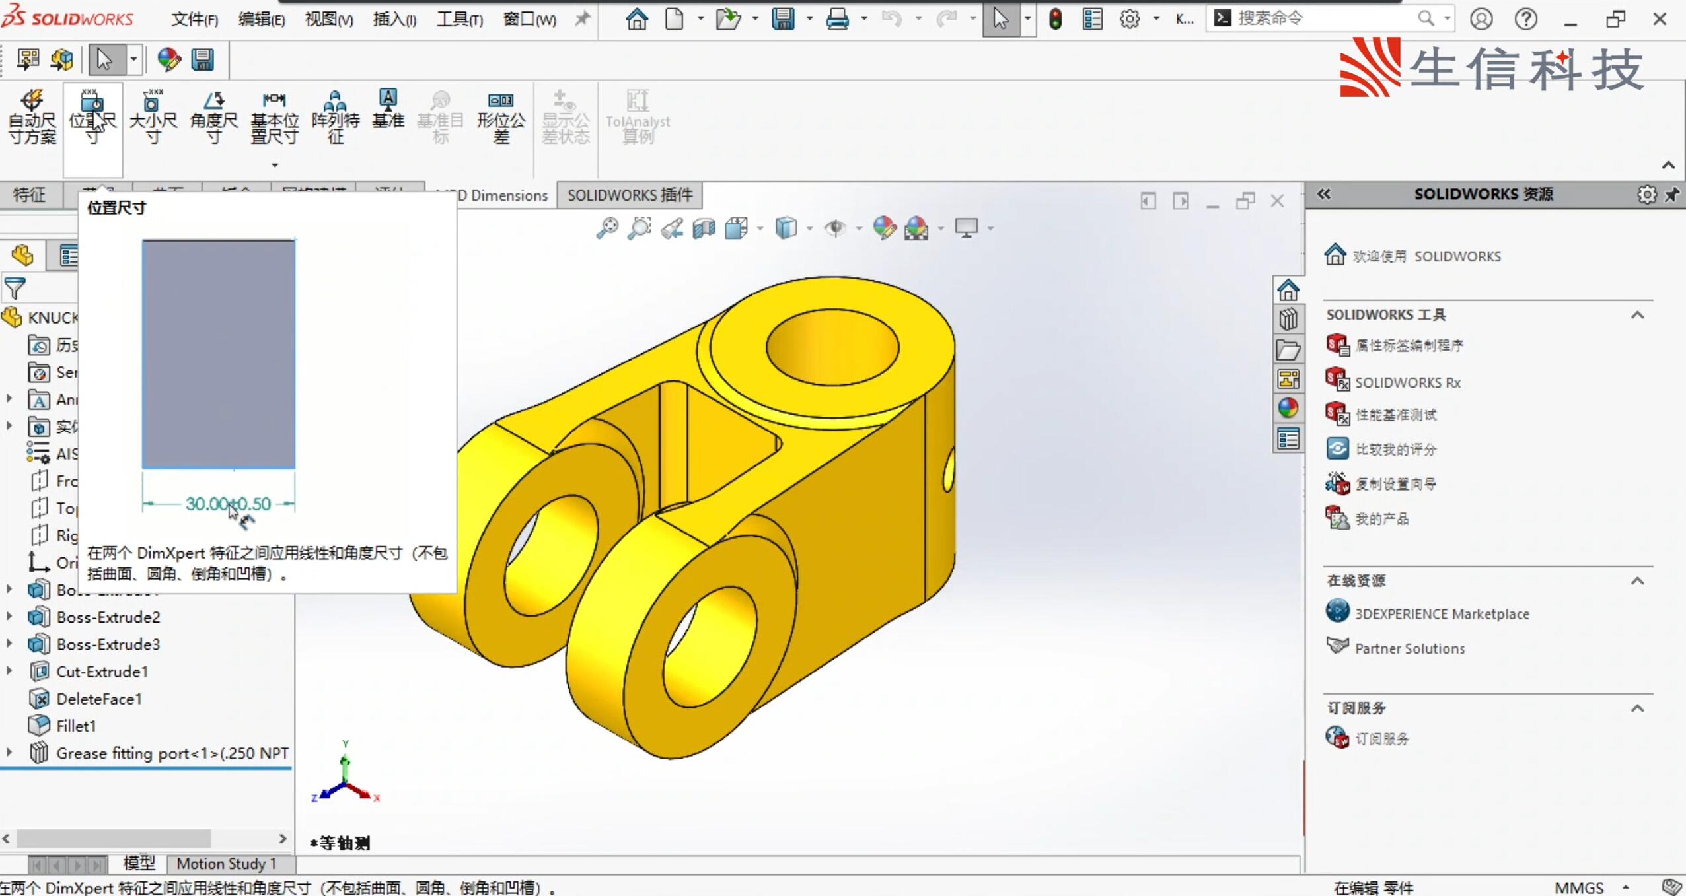The image size is (1686, 896).
Task: Expand Grease fitting port tree node
Action: pos(9,752)
